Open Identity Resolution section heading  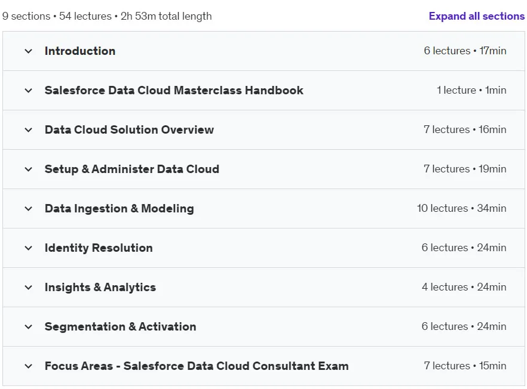(99, 248)
